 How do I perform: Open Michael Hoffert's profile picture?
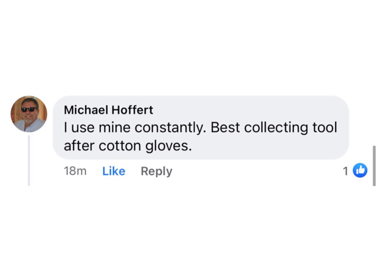tap(29, 114)
